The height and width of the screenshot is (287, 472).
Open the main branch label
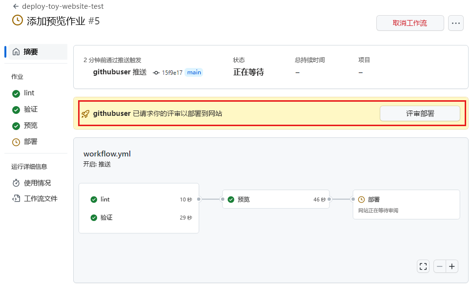click(x=194, y=72)
